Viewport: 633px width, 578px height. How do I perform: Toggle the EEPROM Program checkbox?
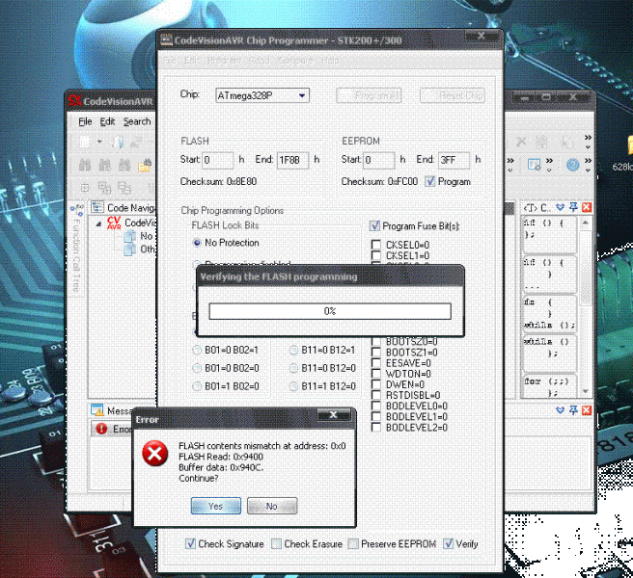coord(430,182)
